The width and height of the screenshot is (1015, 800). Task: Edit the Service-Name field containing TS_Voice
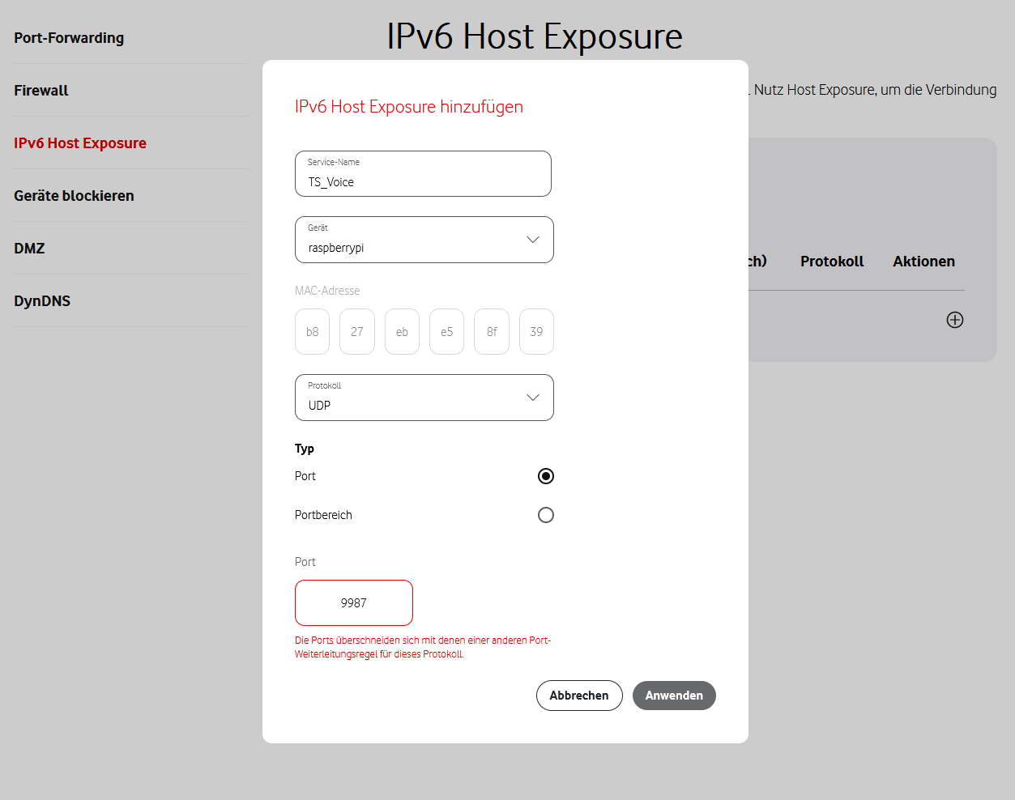coord(423,179)
